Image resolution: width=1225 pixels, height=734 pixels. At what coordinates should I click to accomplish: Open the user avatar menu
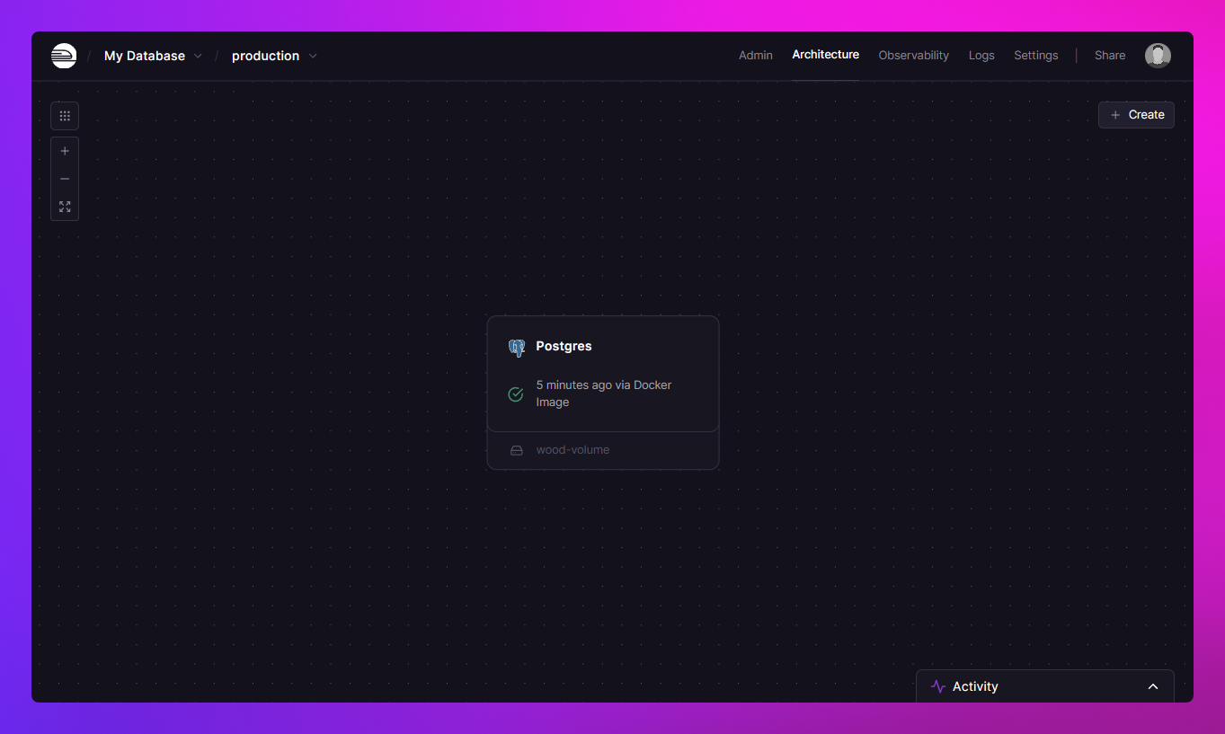tap(1158, 56)
